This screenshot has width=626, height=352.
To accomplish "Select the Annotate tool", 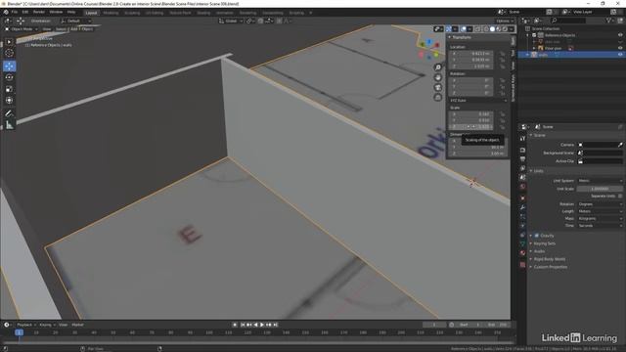I will pyautogui.click(x=9, y=113).
